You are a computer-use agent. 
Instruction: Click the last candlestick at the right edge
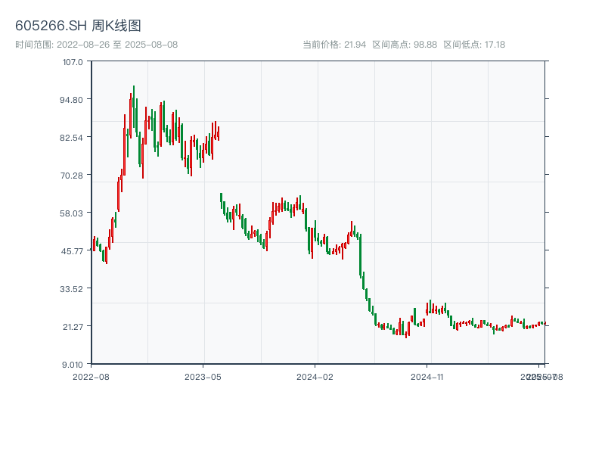(x=544, y=323)
